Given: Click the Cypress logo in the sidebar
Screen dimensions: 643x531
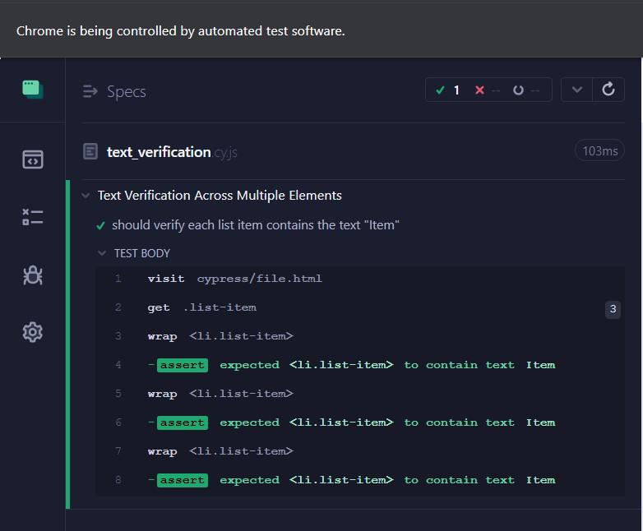Looking at the screenshot, I should [33, 90].
